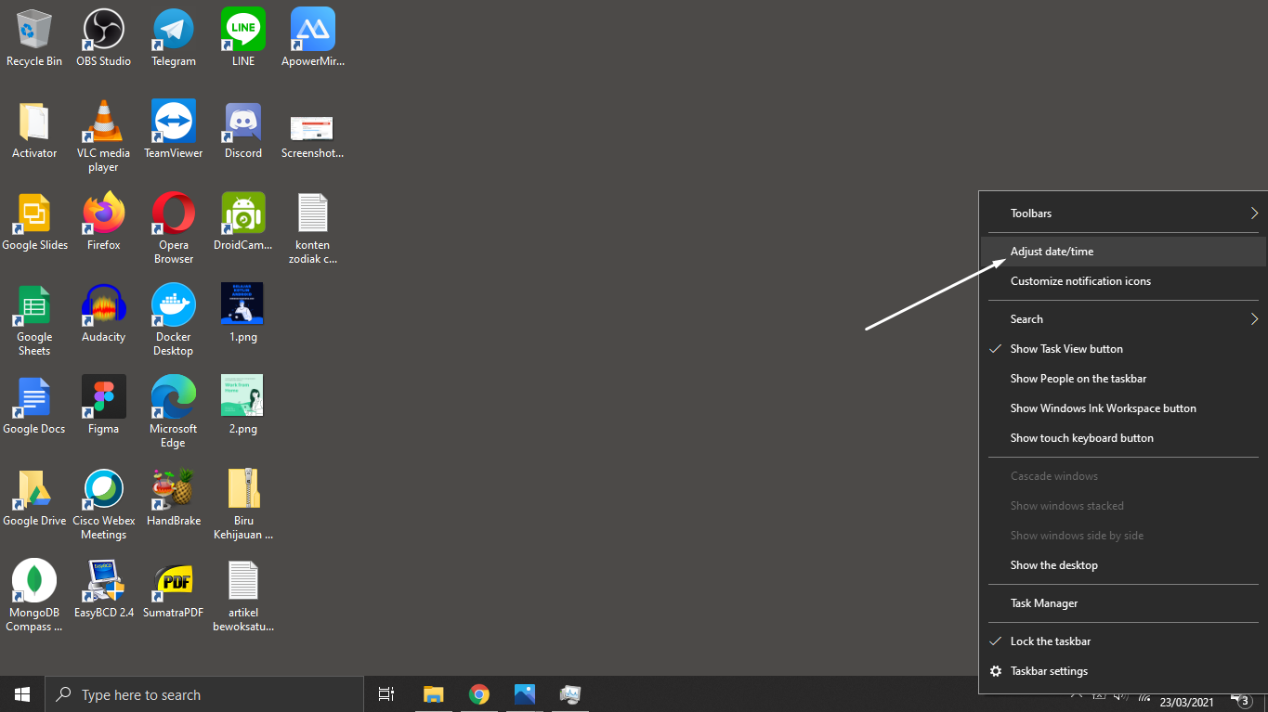Click the VLC media player icon
The image size is (1268, 712).
click(x=104, y=122)
